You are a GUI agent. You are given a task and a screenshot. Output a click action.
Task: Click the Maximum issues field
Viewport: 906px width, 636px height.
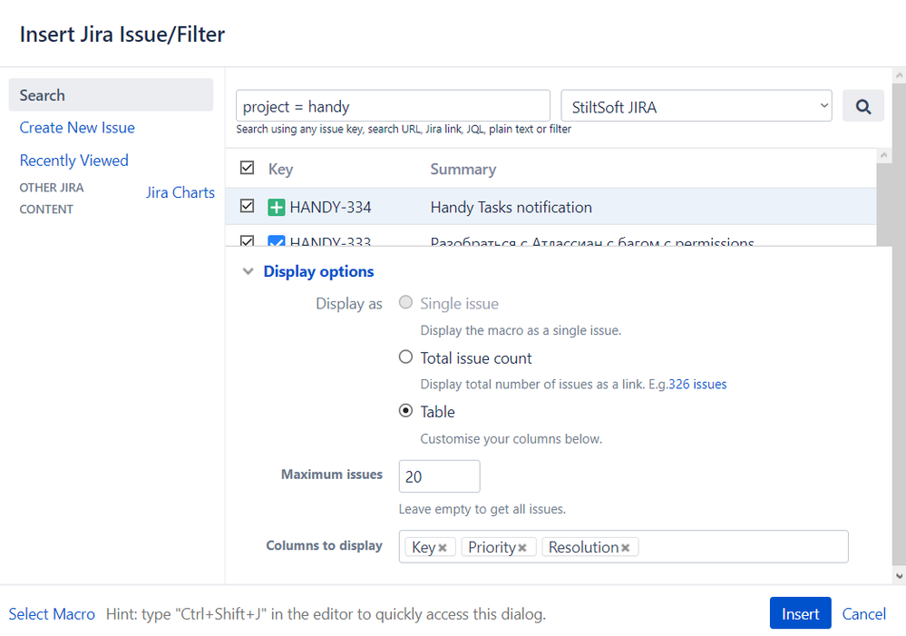(x=439, y=476)
